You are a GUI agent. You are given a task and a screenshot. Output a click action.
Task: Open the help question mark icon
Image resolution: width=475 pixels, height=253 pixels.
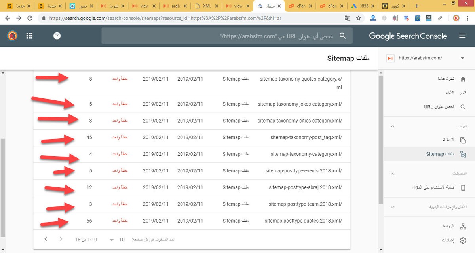coord(57,36)
